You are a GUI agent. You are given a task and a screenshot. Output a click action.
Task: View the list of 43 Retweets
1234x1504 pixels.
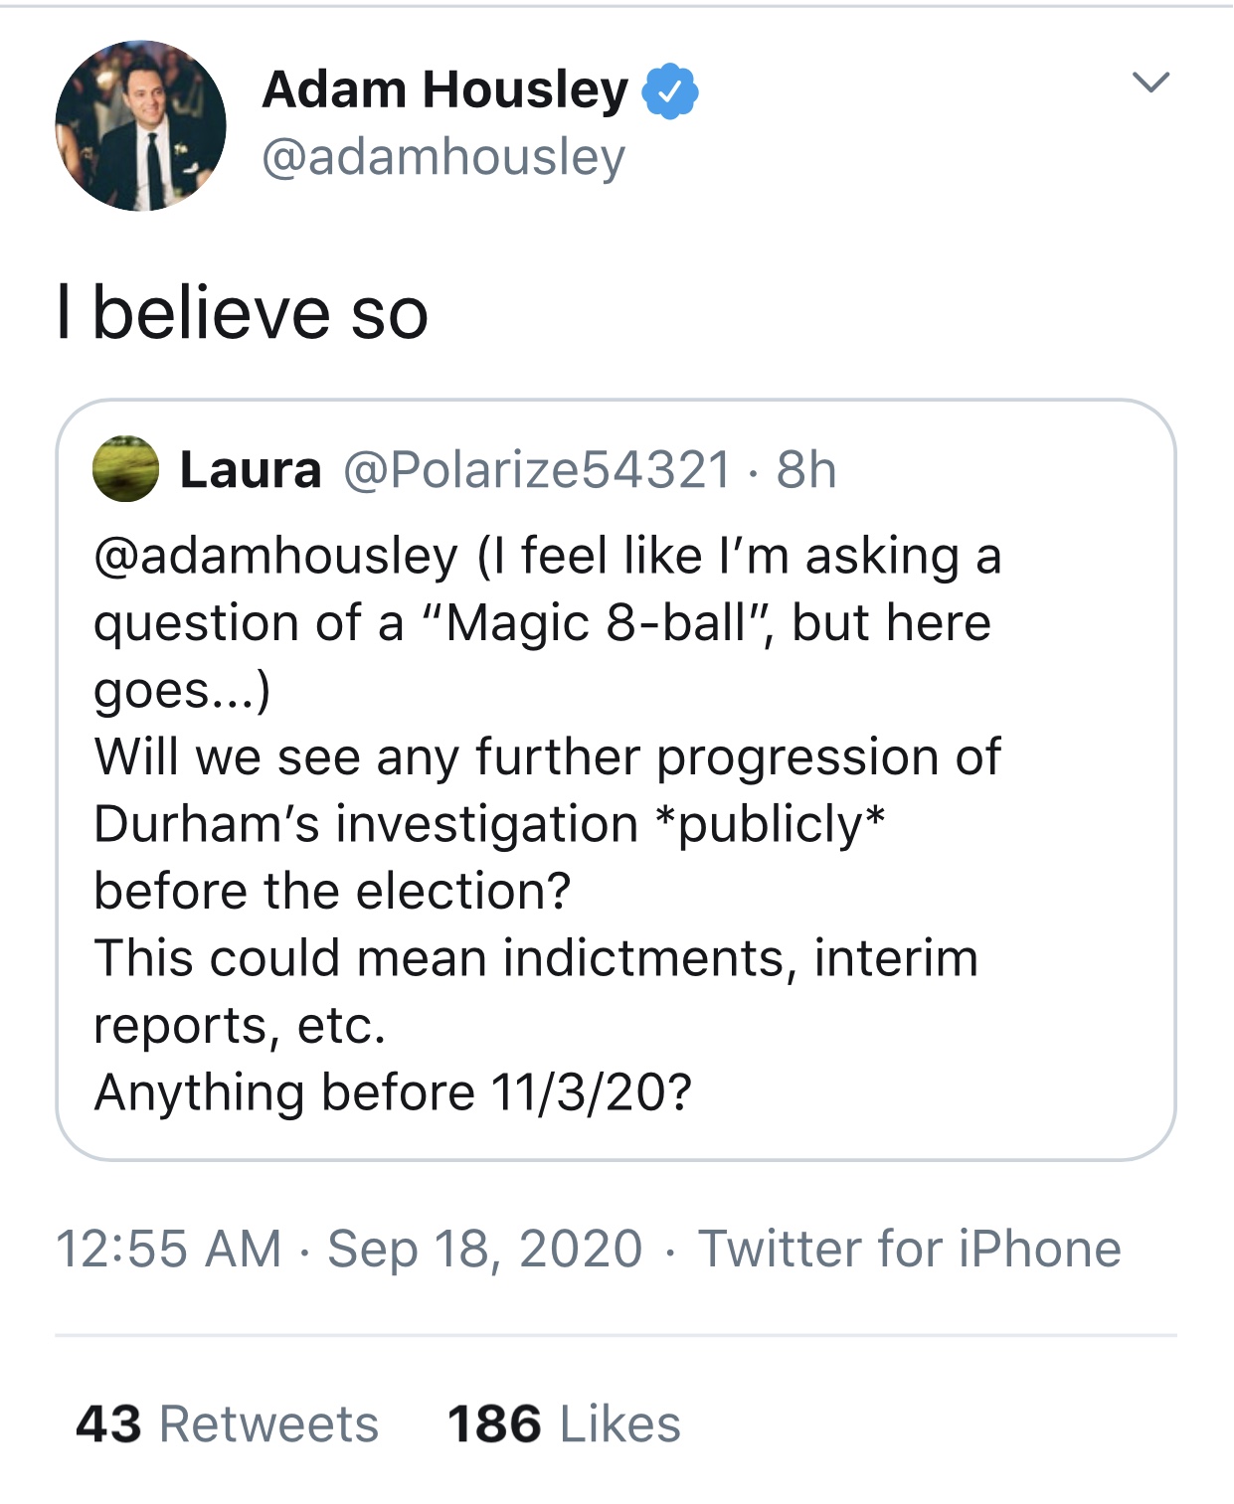228,1423
